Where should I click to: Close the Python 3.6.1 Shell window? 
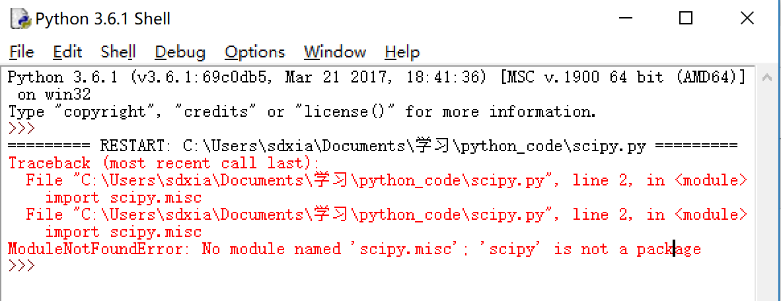[747, 18]
